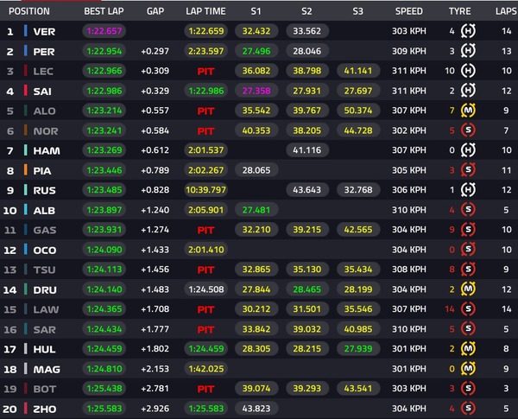Select driver SAI in position 4
The height and width of the screenshot is (419, 518).
[x=42, y=92]
